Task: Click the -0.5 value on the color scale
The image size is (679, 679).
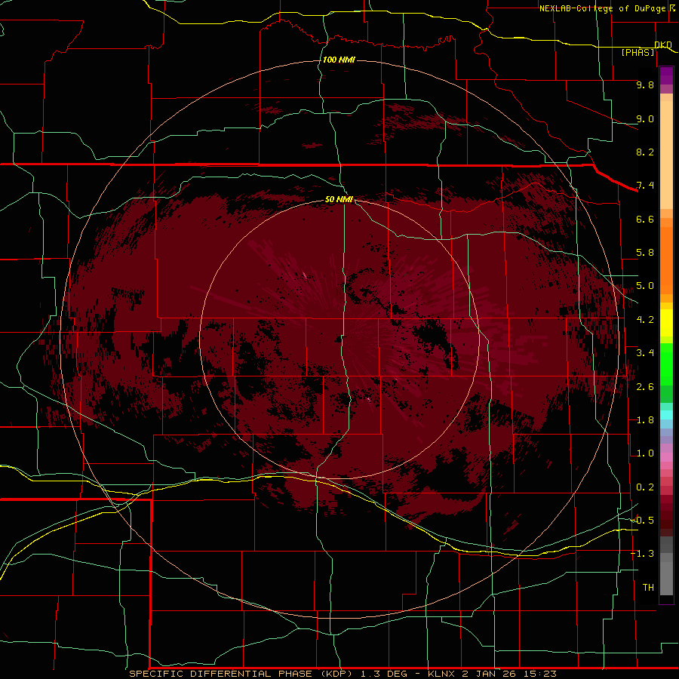Action: coord(642,521)
